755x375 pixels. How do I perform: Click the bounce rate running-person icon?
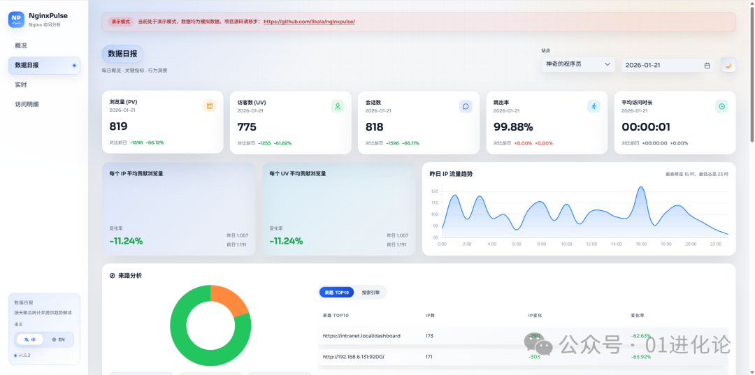(x=594, y=106)
